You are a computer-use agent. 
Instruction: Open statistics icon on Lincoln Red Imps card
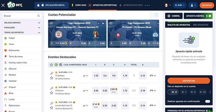[x=103, y=23]
